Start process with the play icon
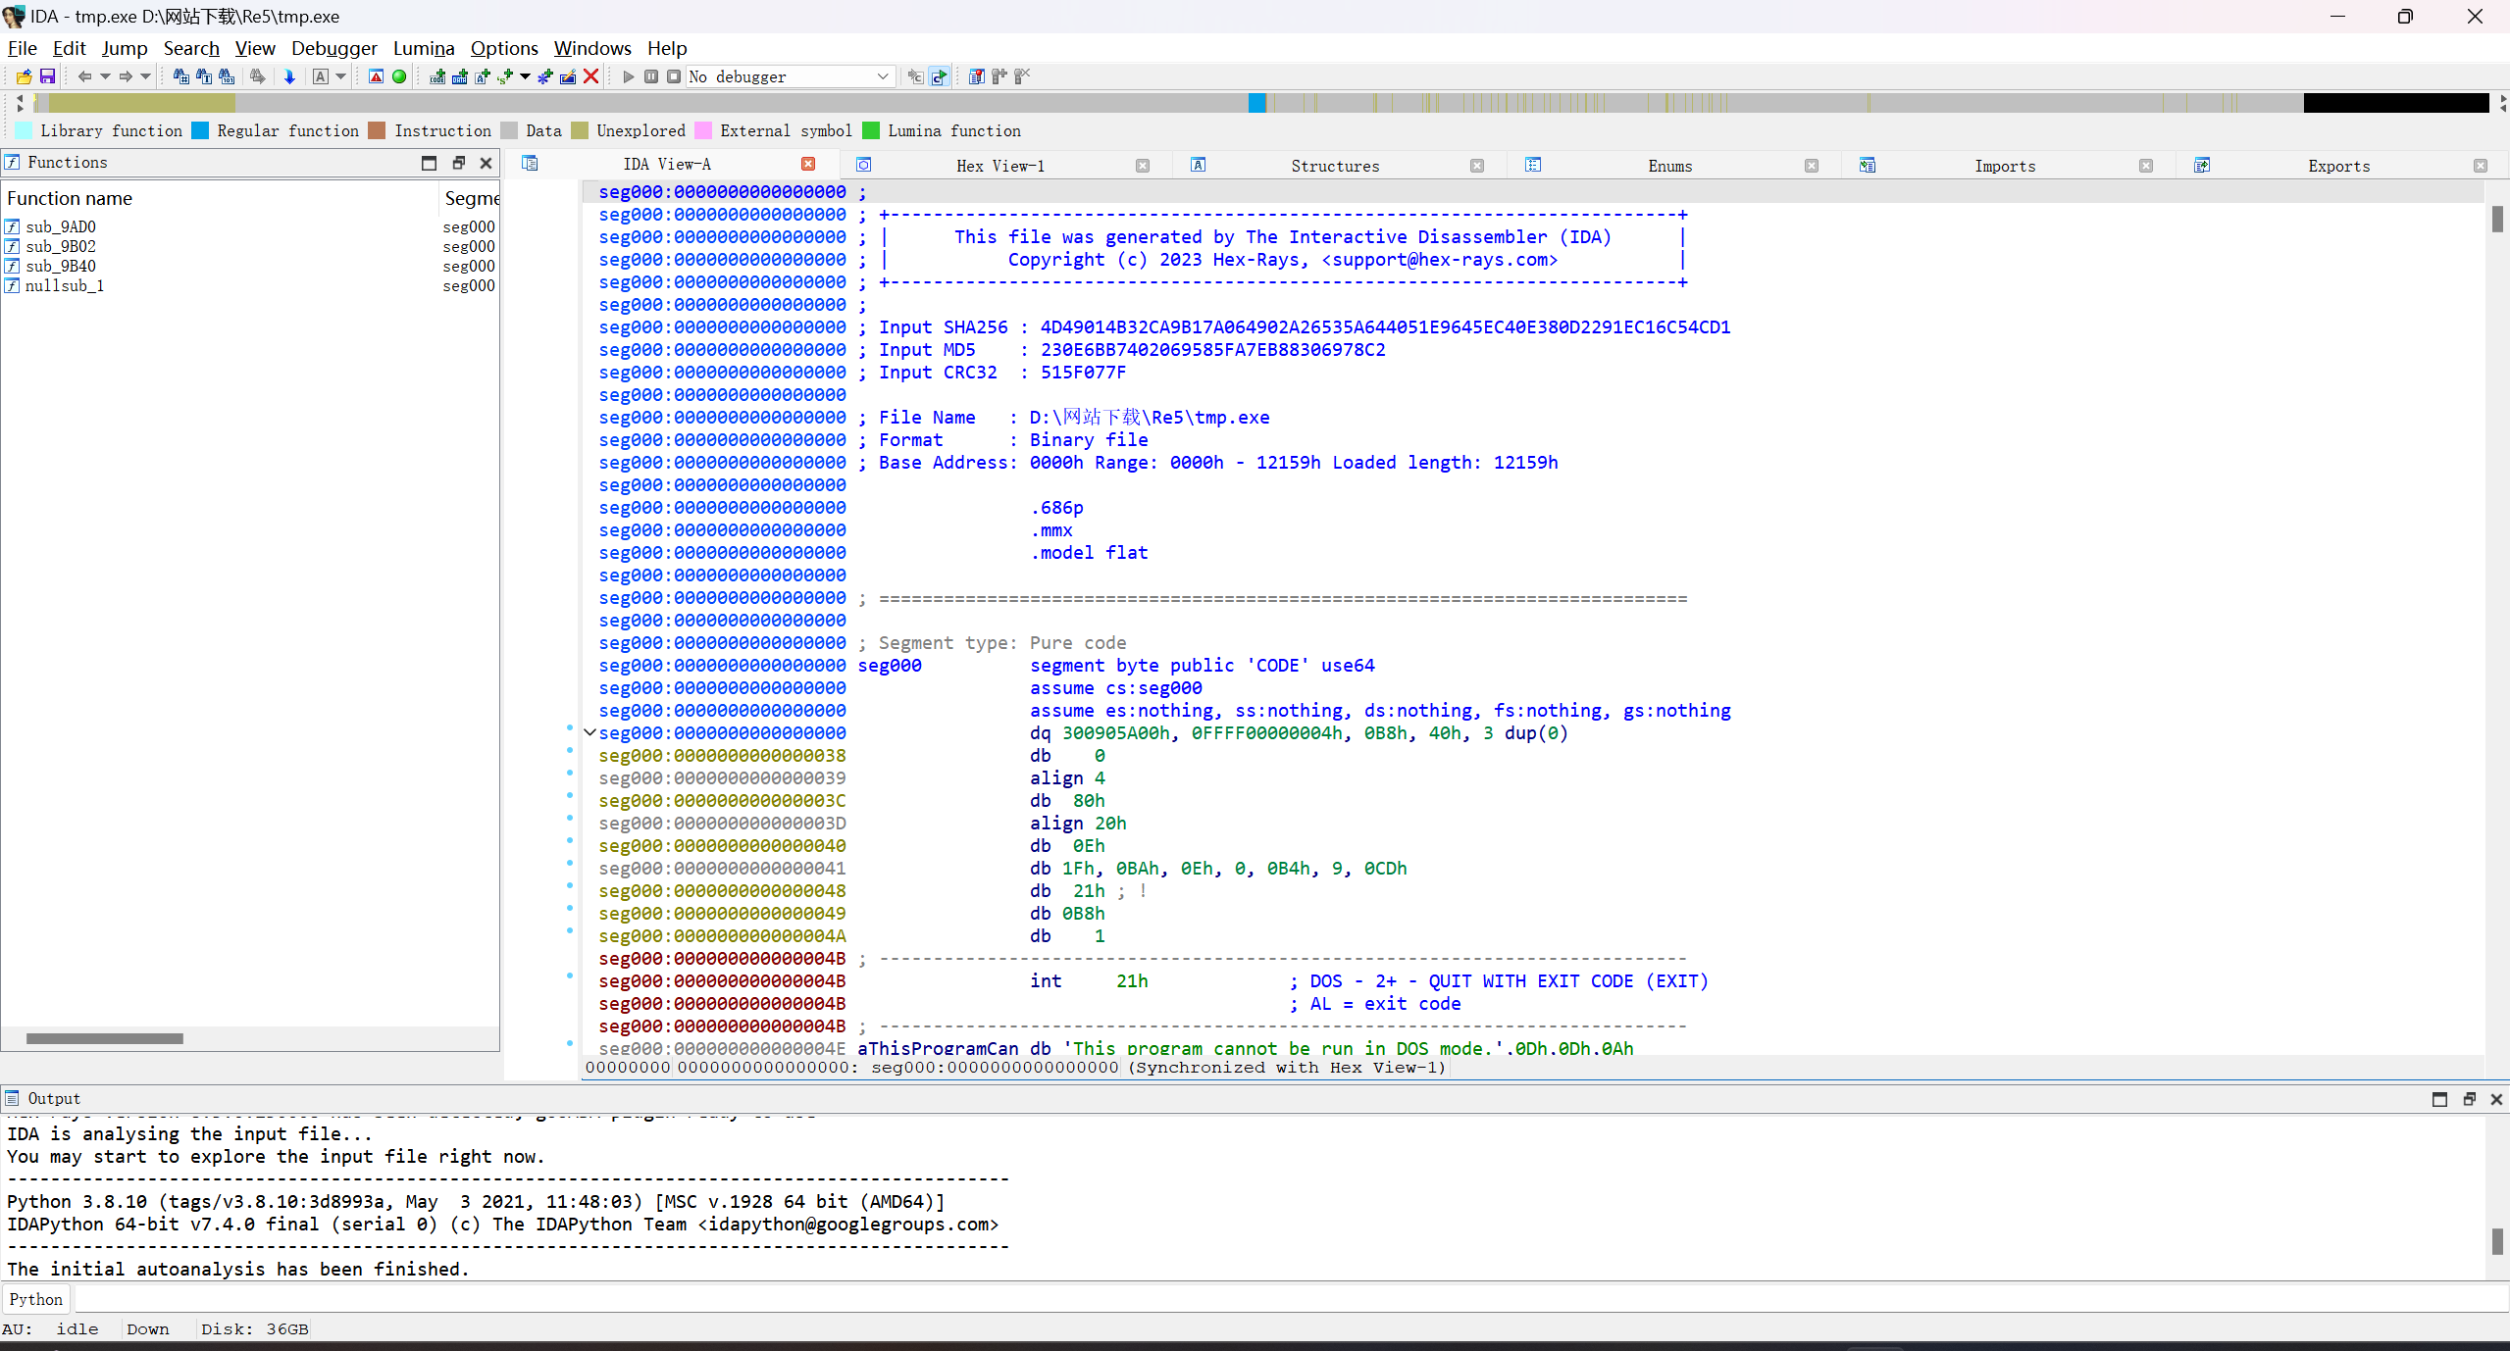Viewport: 2510px width, 1351px height. pos(629,76)
